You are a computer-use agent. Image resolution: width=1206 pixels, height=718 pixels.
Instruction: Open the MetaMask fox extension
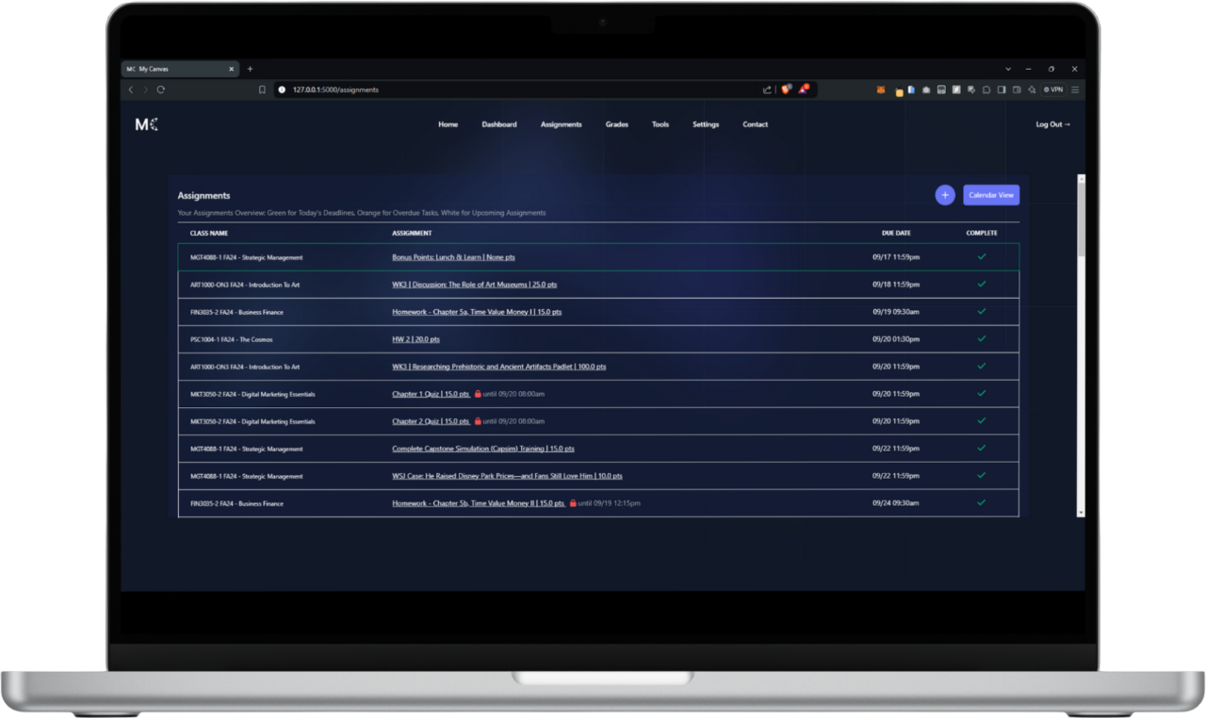[x=880, y=90]
